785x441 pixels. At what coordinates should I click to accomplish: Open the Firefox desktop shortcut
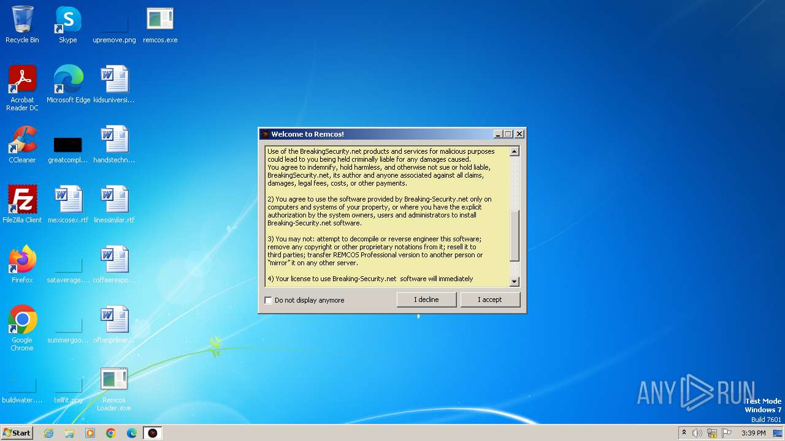22,265
